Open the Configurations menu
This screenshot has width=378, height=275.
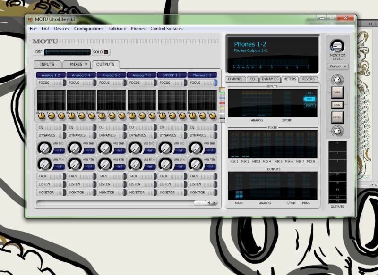pos(89,29)
